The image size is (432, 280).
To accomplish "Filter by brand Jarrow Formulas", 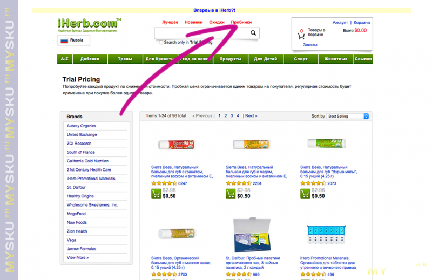I will pos(82,249).
